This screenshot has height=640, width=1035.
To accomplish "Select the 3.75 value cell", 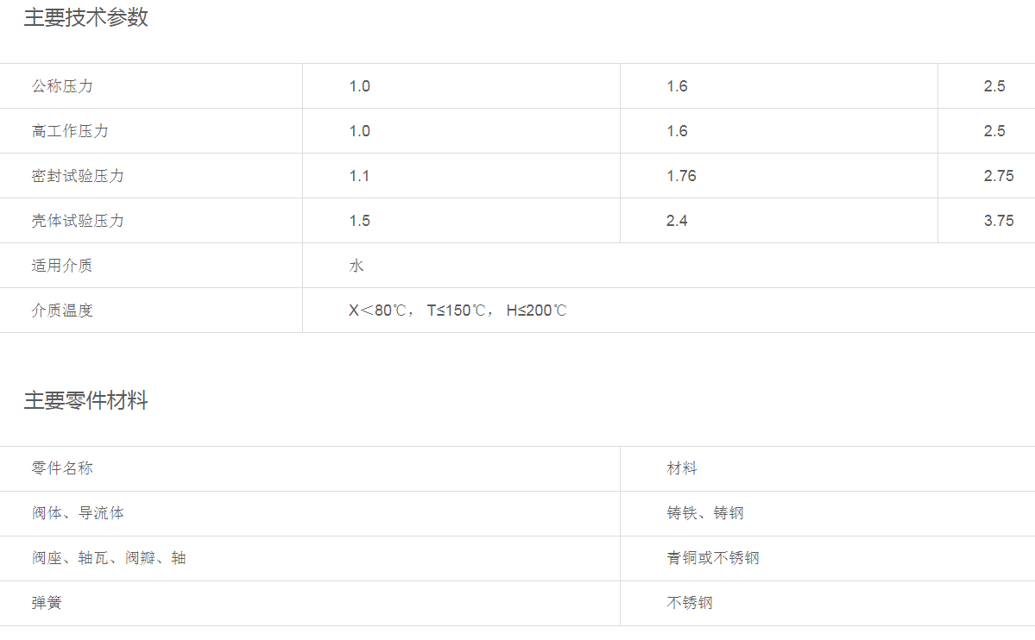I will tap(998, 221).
